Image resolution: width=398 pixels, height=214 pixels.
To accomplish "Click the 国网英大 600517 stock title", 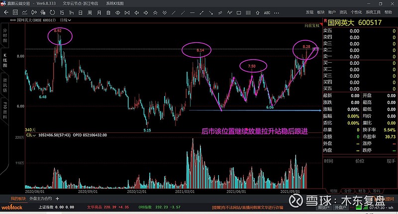I will click(x=355, y=22).
